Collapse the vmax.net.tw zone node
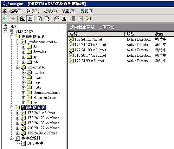Image resolution: width=174 pixels, height=149 pixels. click(17, 67)
